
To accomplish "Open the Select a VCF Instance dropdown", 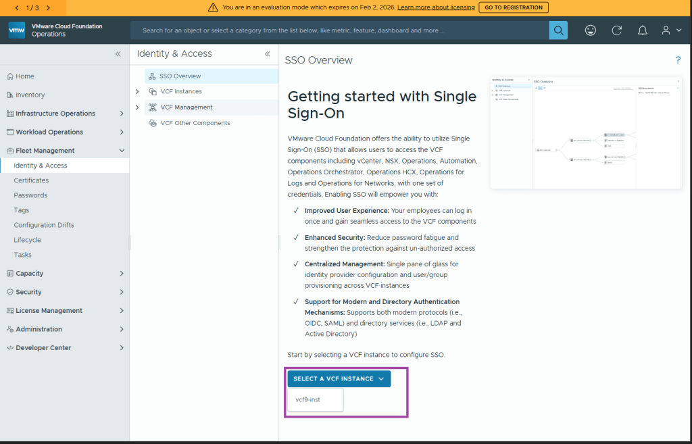I will pos(339,379).
